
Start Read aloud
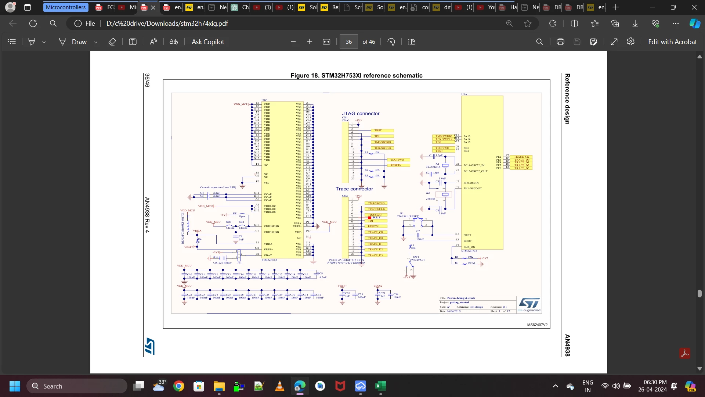[x=153, y=42]
